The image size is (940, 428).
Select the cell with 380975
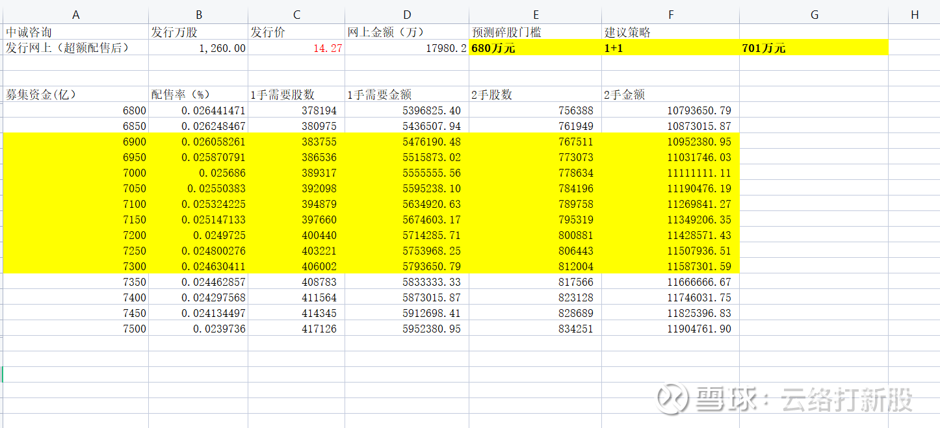296,126
